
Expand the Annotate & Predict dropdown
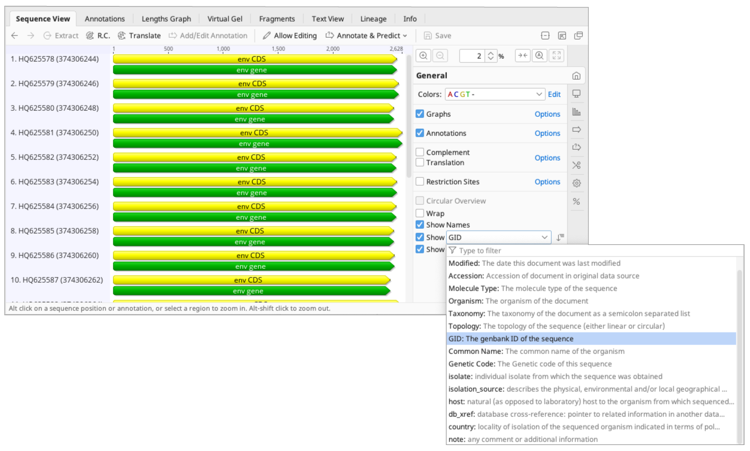pos(366,35)
